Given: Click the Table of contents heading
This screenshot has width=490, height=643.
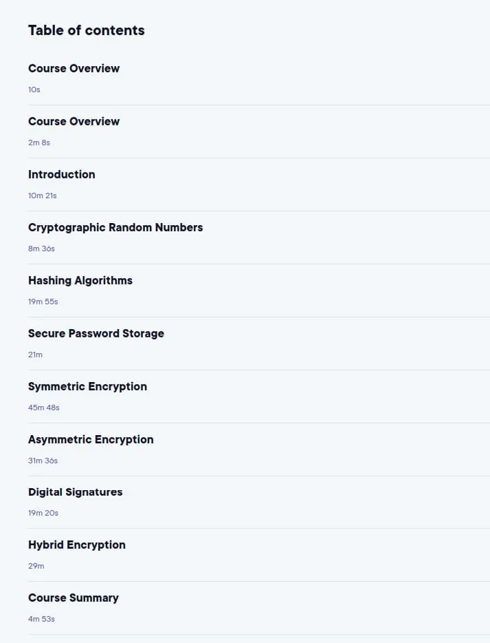Looking at the screenshot, I should pos(87,30).
